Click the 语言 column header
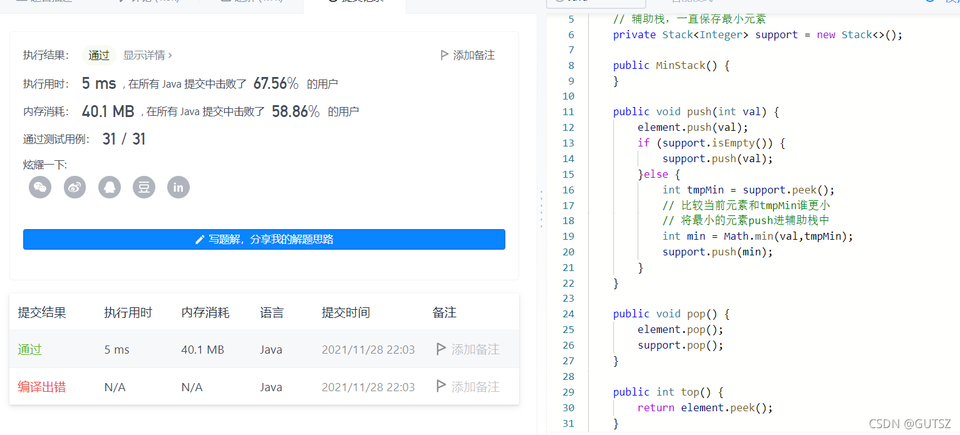This screenshot has width=960, height=435. point(272,312)
